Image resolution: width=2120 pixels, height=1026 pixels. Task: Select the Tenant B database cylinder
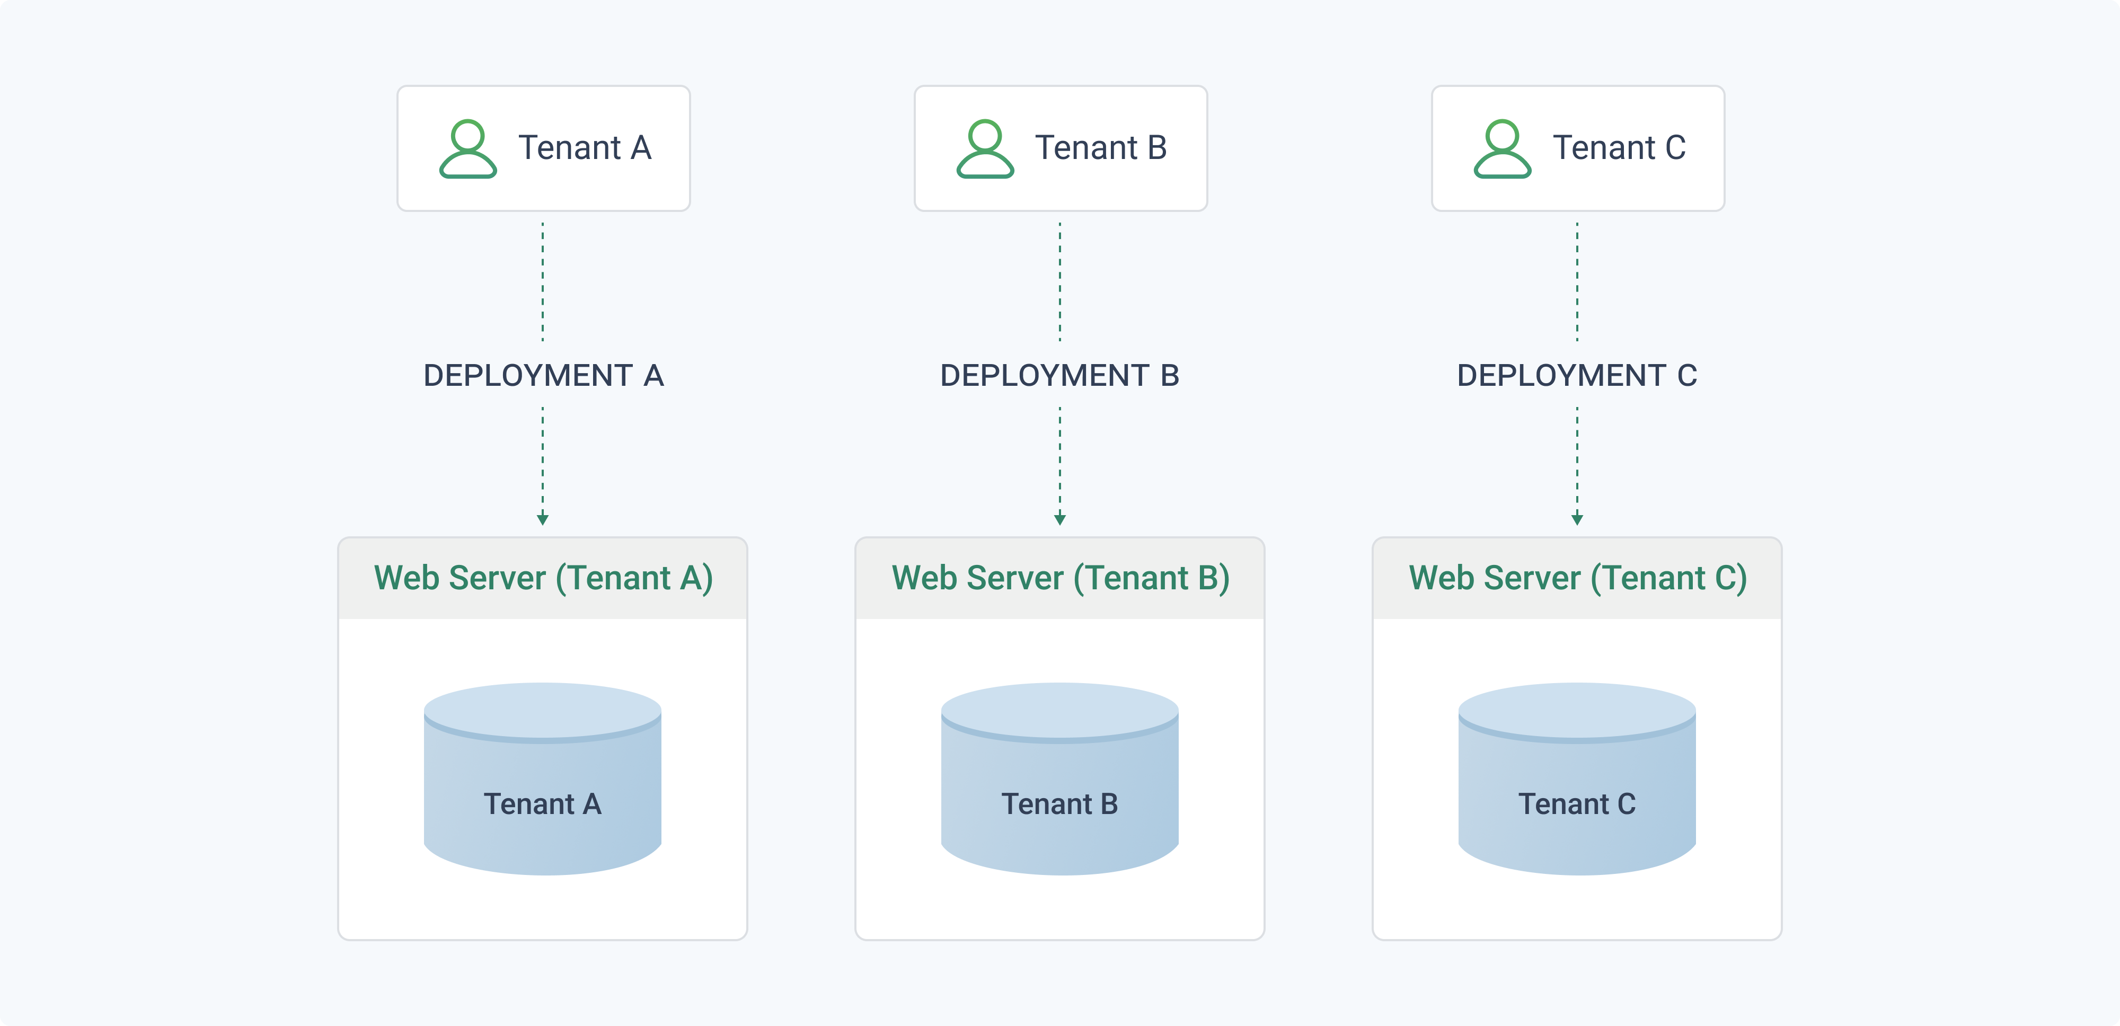click(x=1060, y=779)
